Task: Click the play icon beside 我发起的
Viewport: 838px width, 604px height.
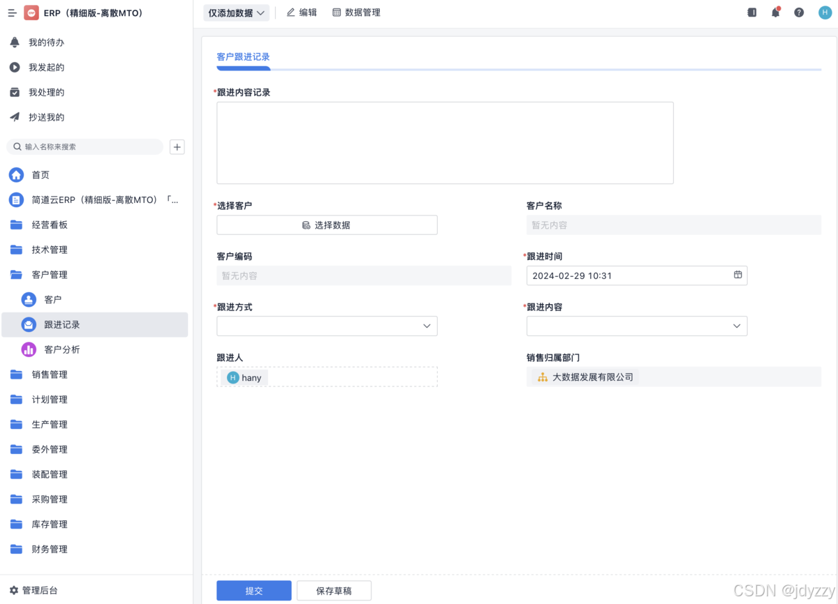Action: click(15, 68)
